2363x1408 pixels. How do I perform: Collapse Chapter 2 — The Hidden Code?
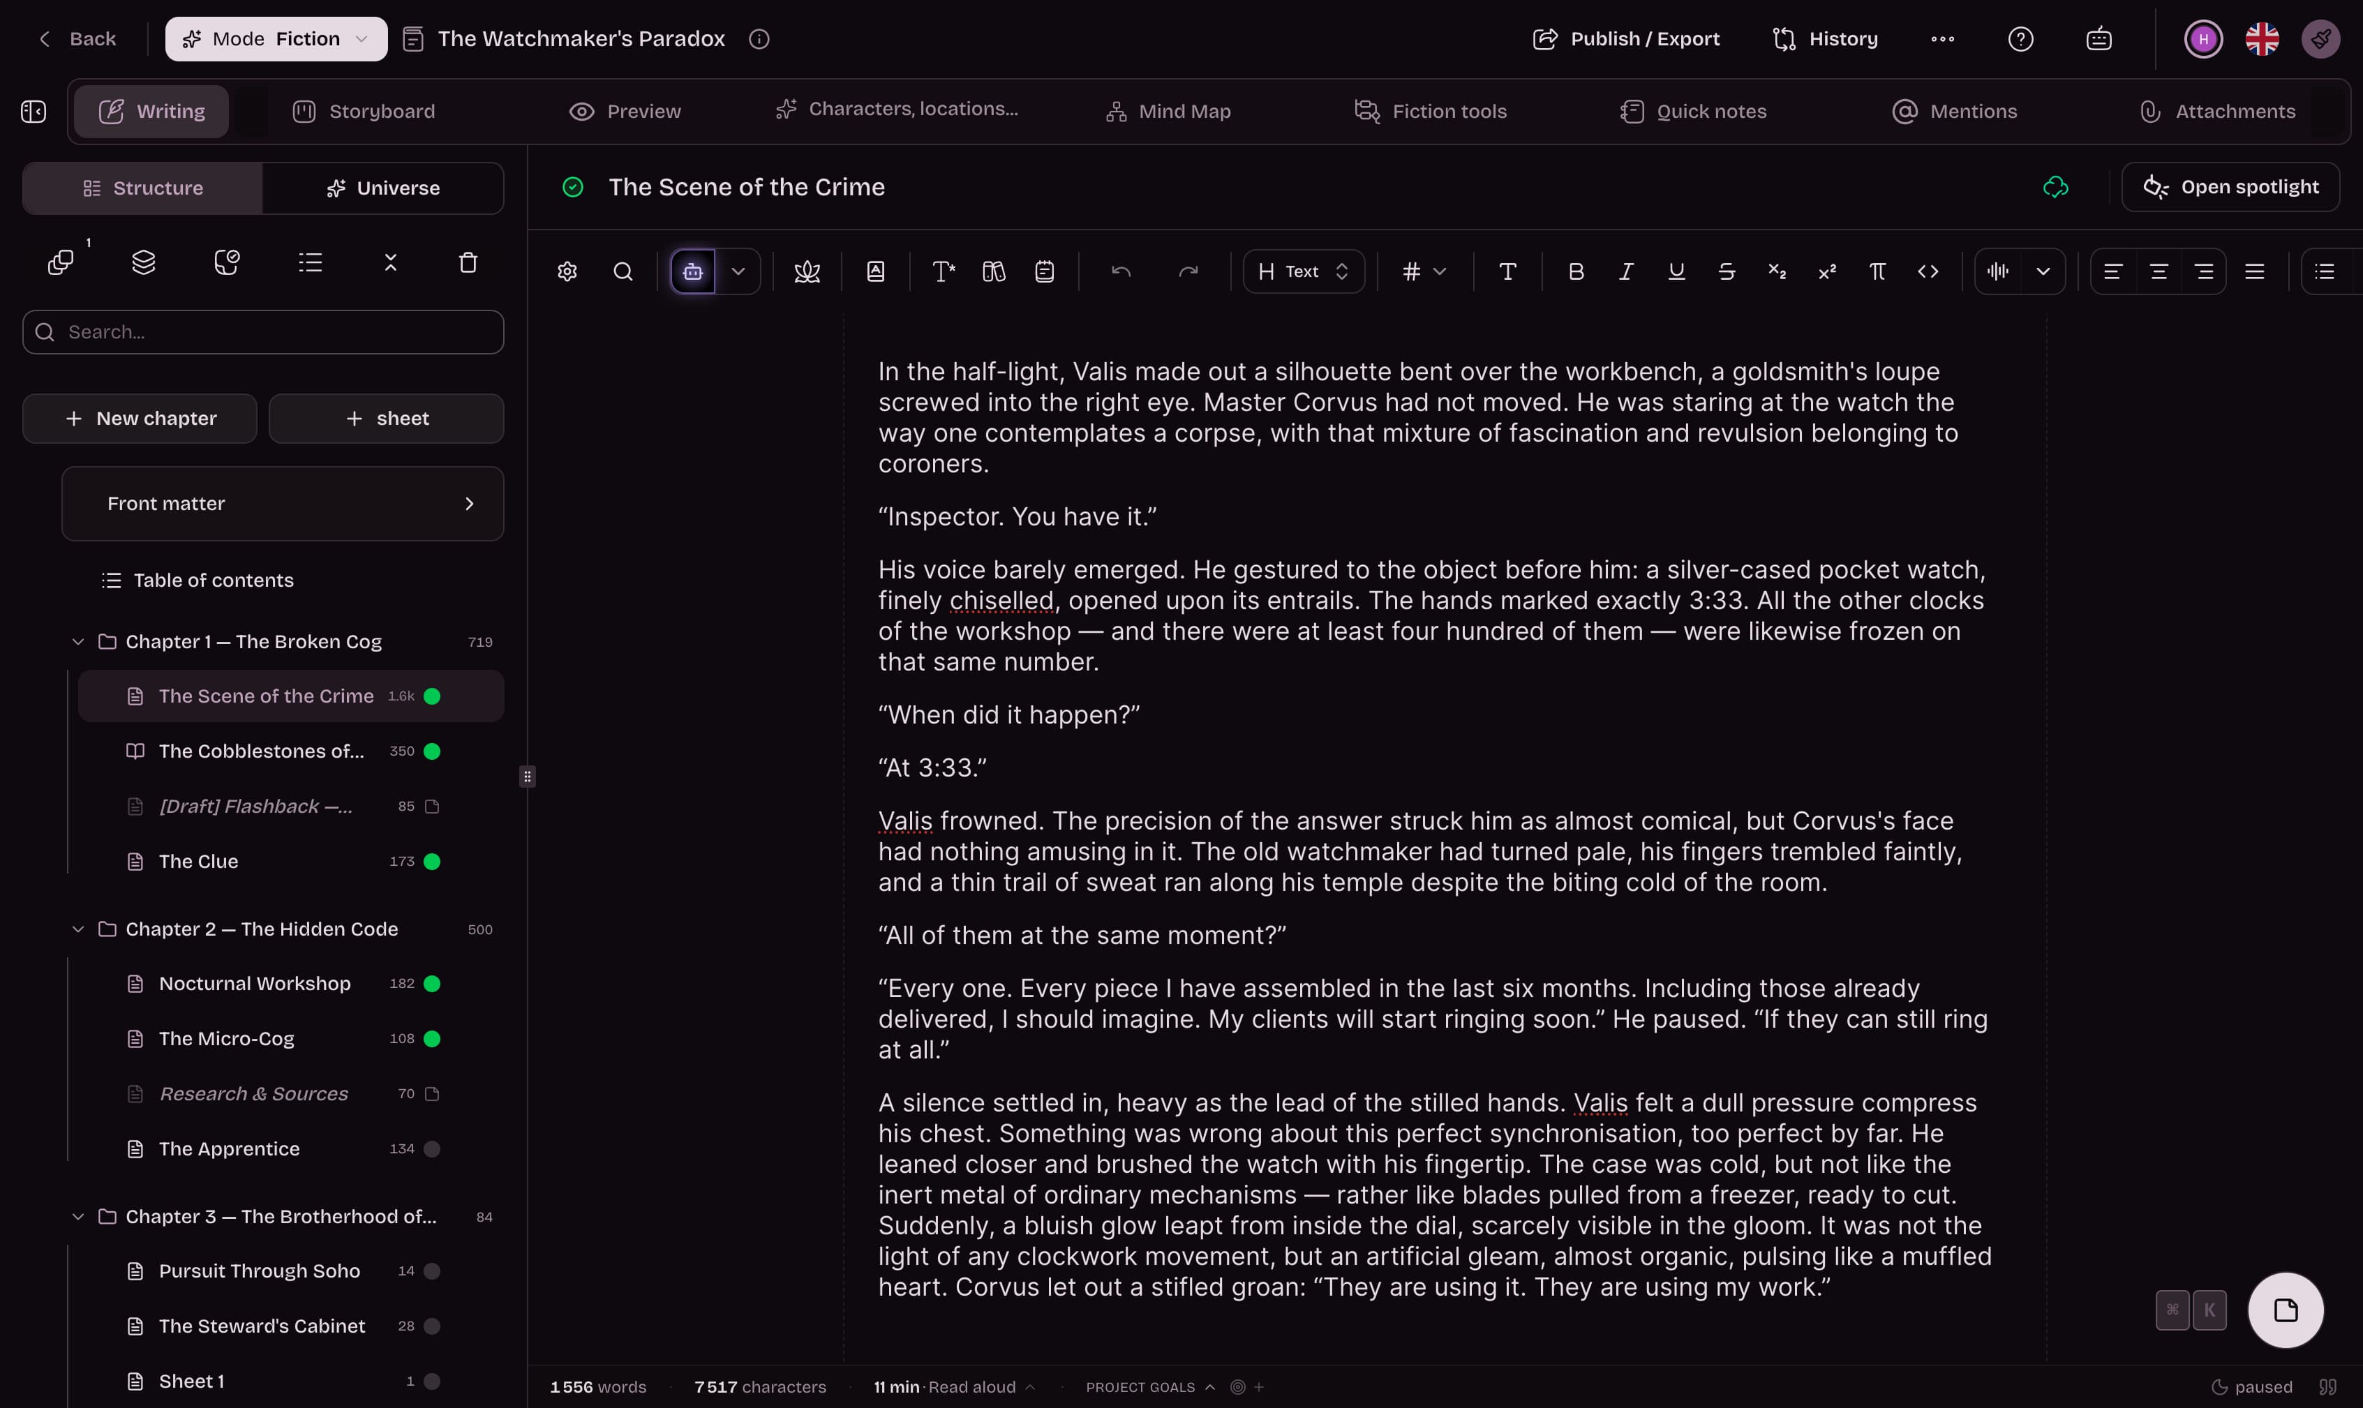tap(78, 930)
